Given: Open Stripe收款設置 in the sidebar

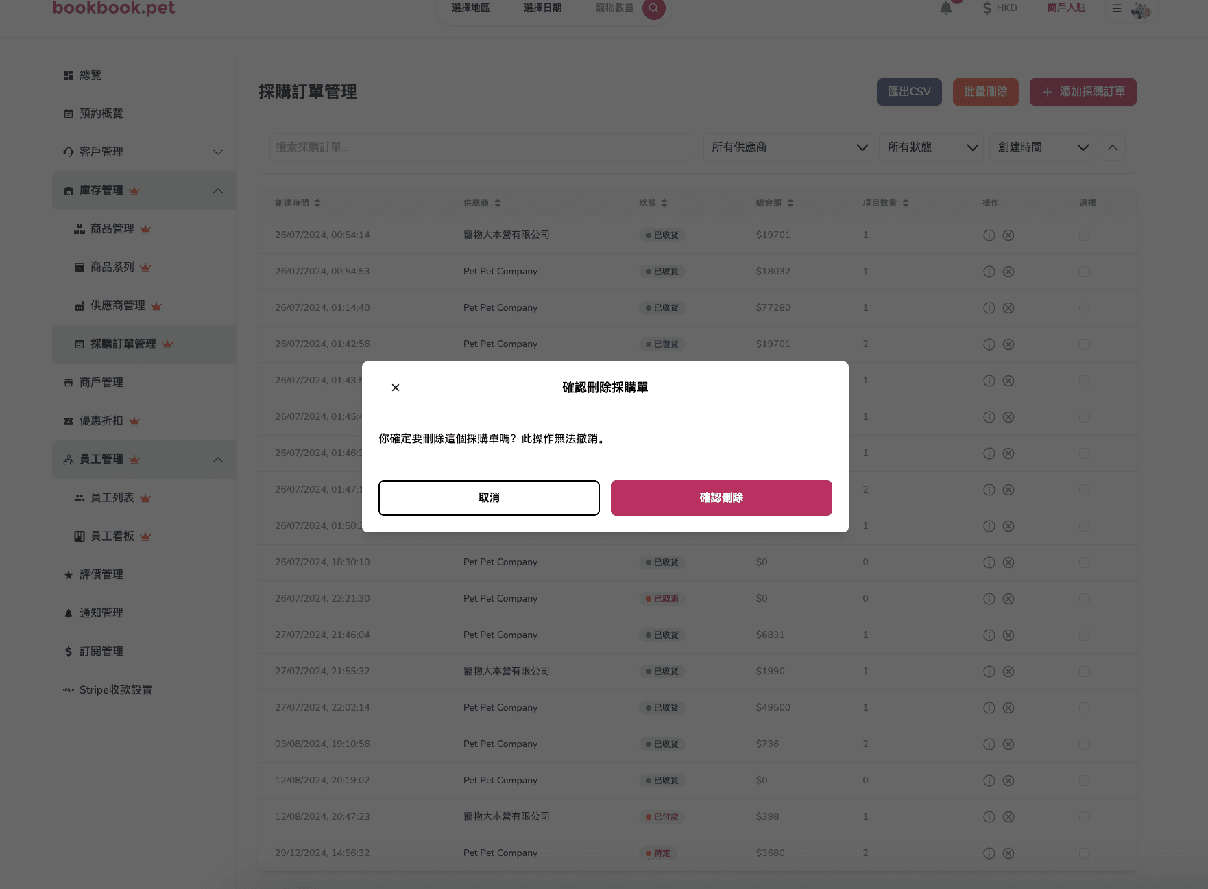Looking at the screenshot, I should (x=144, y=689).
